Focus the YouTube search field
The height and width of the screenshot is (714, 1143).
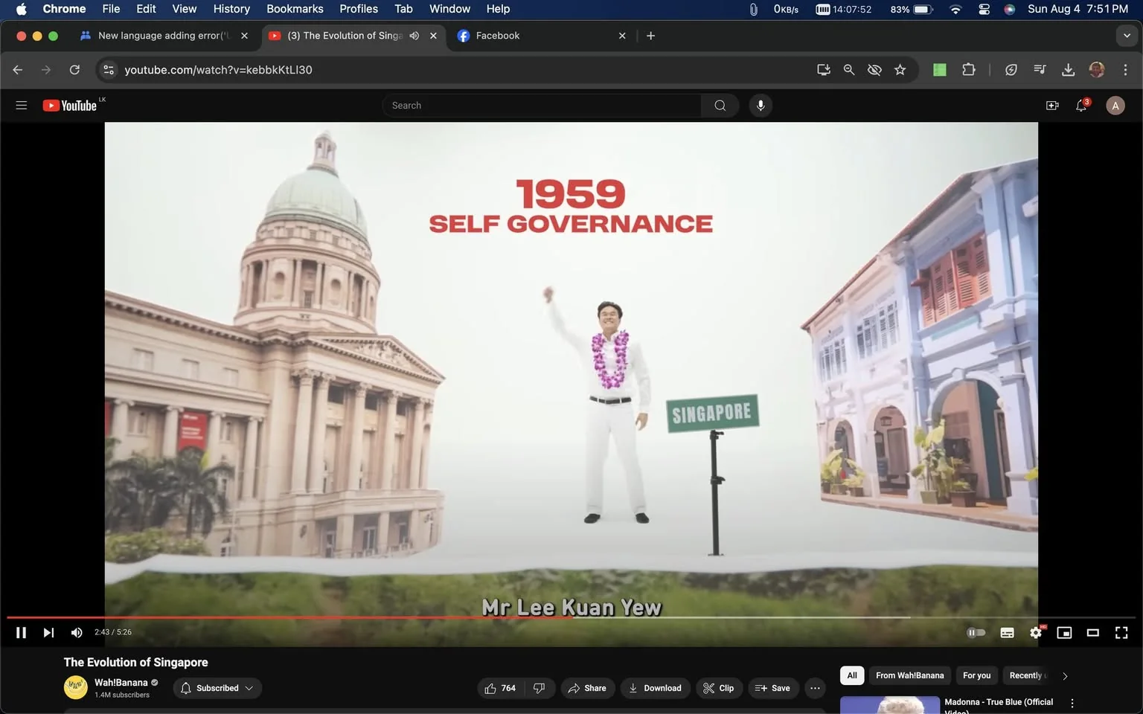click(x=542, y=106)
